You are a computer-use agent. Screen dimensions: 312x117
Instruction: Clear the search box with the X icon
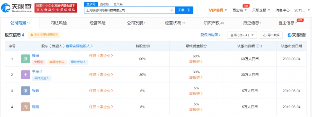coord(172,10)
